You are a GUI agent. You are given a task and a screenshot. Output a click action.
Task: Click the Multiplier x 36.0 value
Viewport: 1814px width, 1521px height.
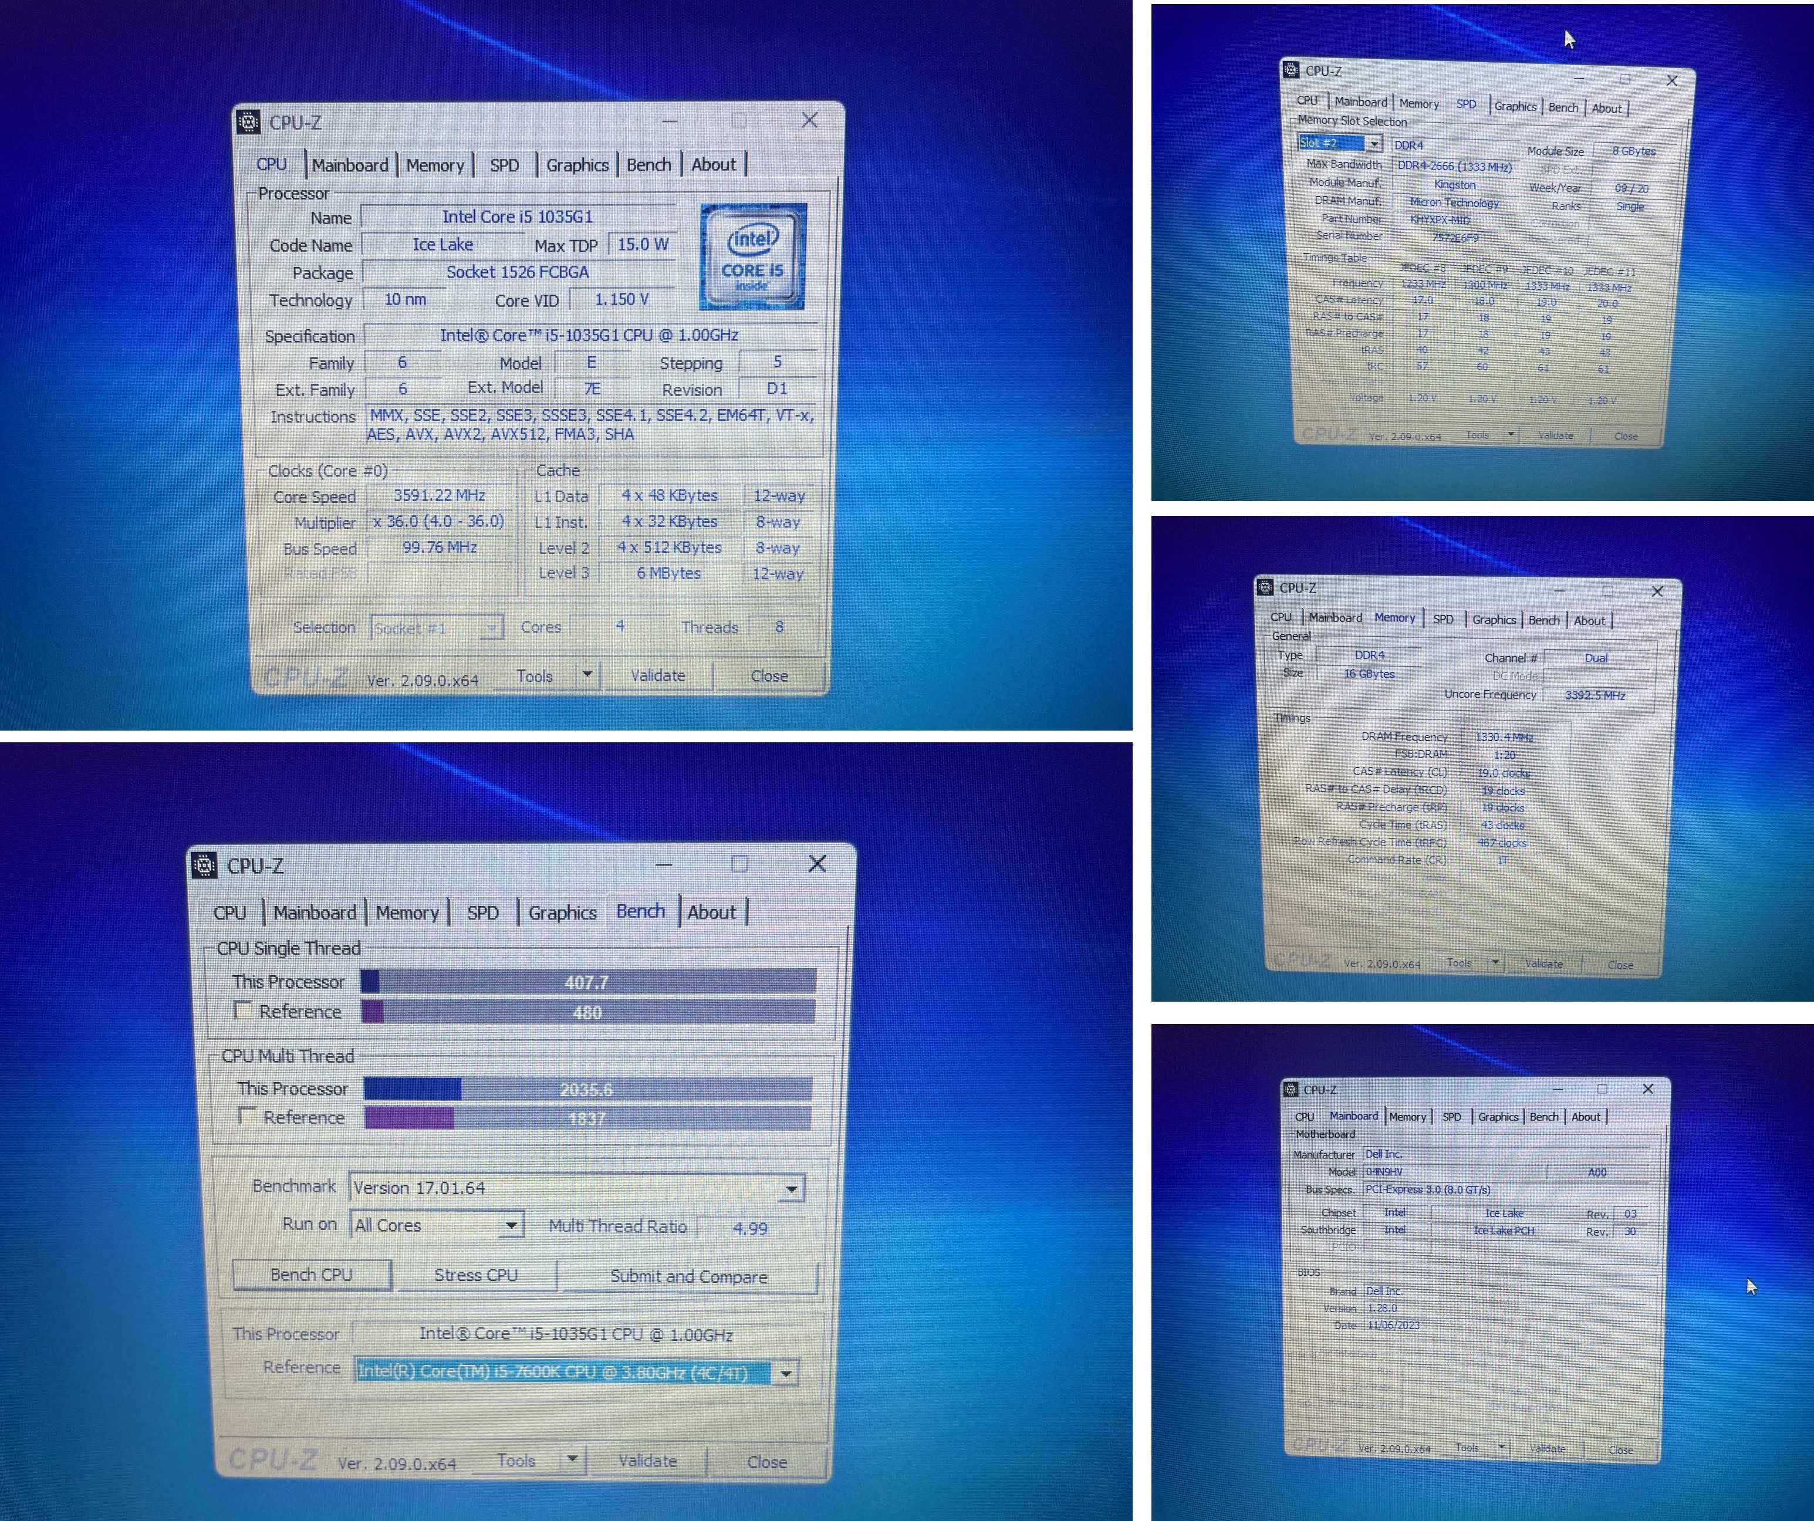point(439,522)
